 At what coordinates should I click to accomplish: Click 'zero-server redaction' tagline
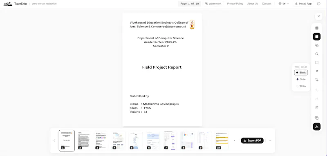pos(44,4)
